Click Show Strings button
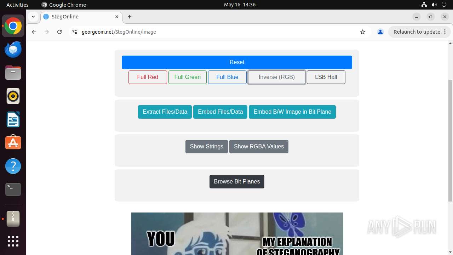The image size is (453, 255). click(x=207, y=147)
